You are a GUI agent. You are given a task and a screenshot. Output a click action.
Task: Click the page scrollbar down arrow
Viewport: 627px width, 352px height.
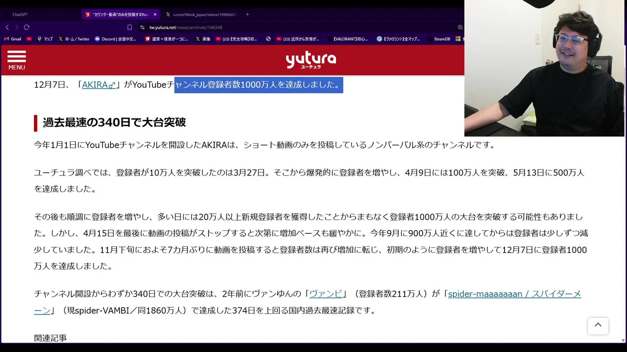coord(623,340)
